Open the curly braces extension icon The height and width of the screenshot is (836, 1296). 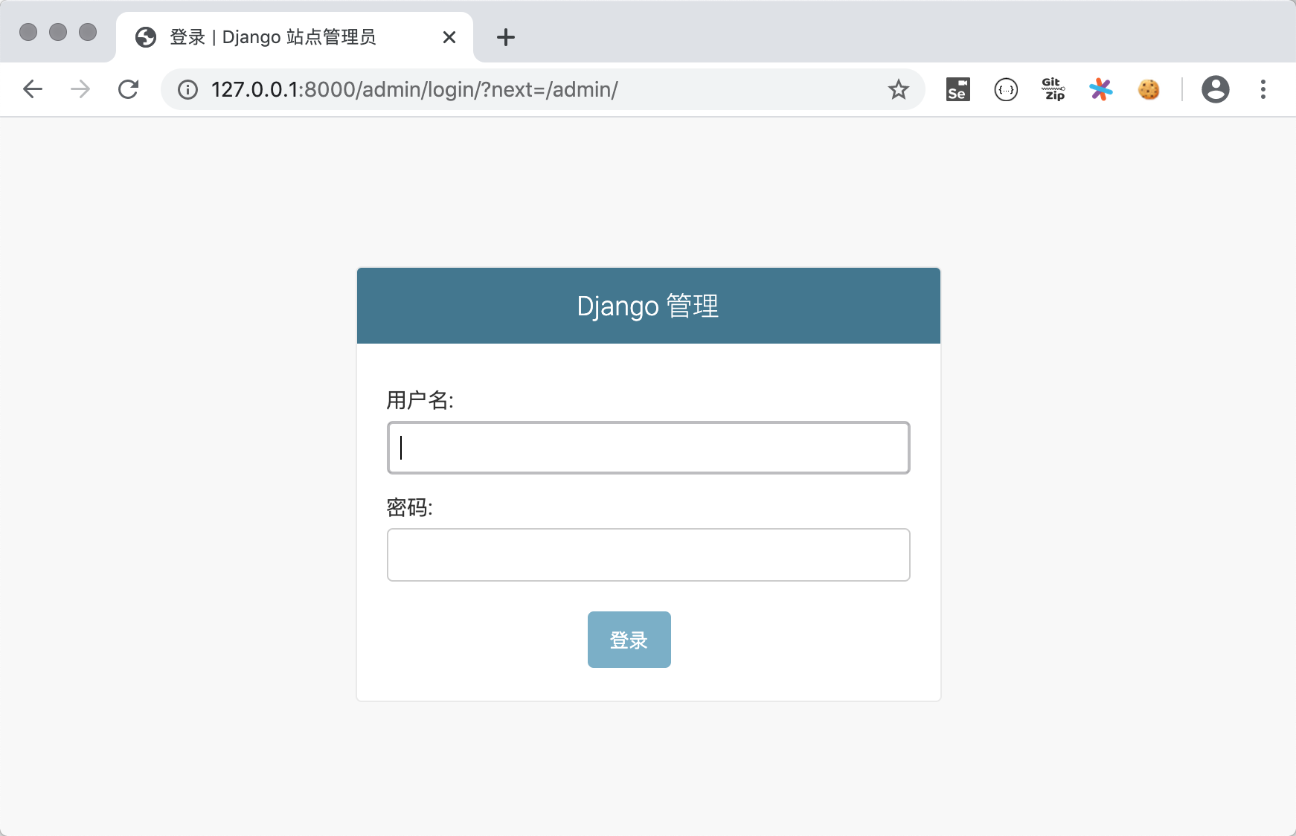tap(1006, 90)
